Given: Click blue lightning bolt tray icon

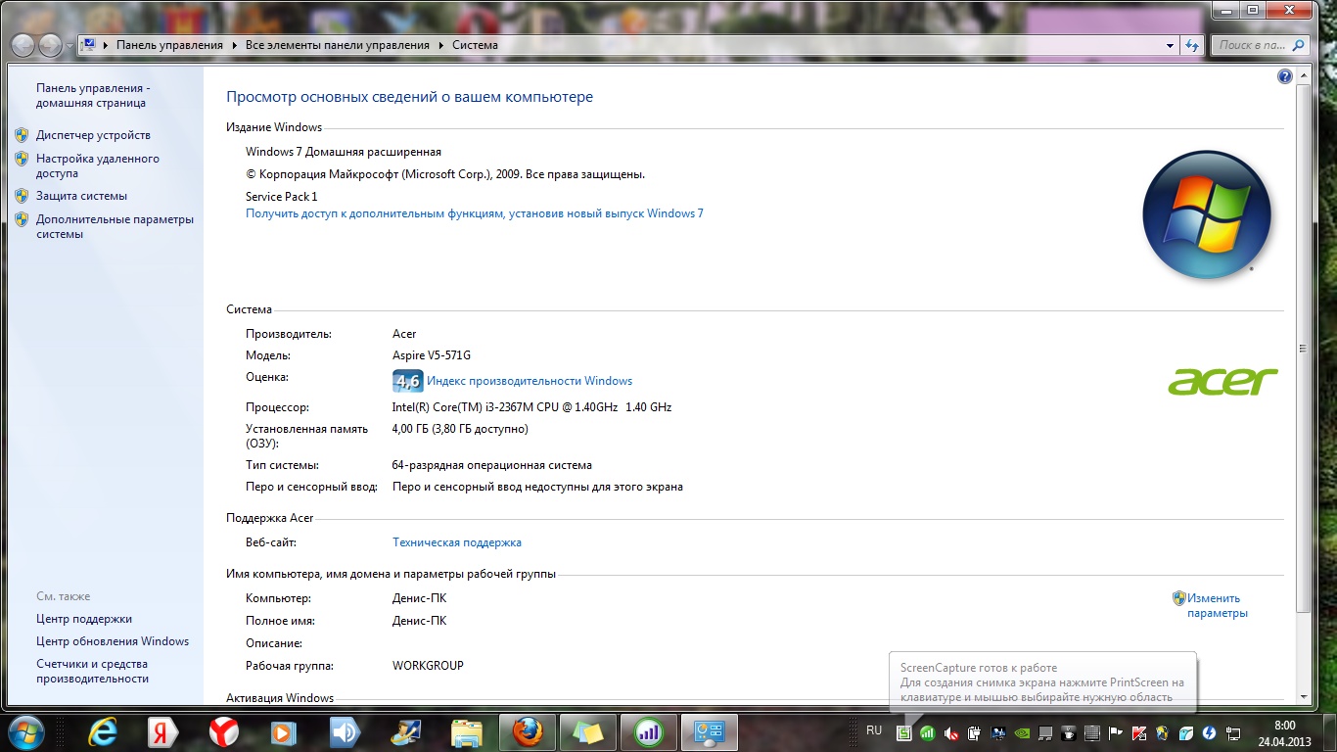Looking at the screenshot, I should tap(1209, 732).
